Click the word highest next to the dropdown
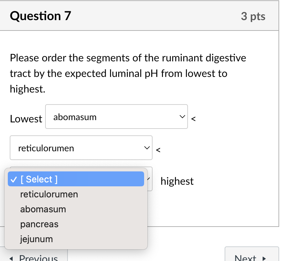Screen dimensions: 285x261 pos(177,181)
